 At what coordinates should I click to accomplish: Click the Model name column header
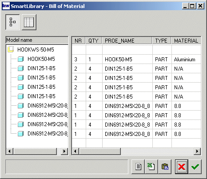37,40
